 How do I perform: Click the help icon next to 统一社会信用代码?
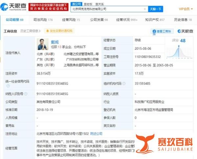point(8,86)
